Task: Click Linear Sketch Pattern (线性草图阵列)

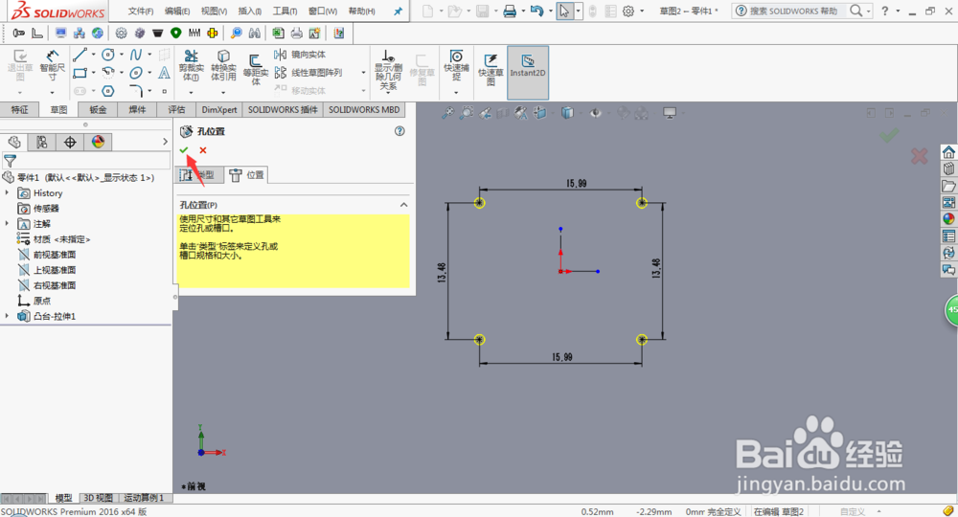Action: (308, 73)
